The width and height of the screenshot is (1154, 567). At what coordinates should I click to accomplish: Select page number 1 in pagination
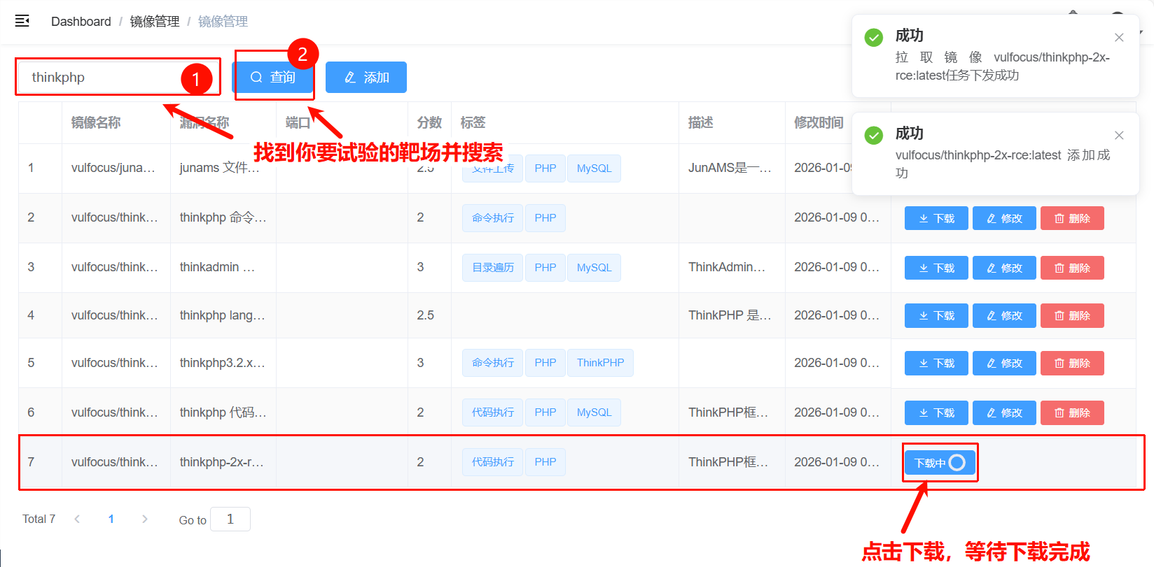click(x=111, y=519)
